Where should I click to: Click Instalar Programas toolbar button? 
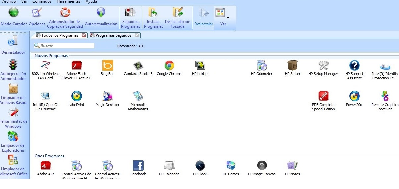click(x=153, y=18)
